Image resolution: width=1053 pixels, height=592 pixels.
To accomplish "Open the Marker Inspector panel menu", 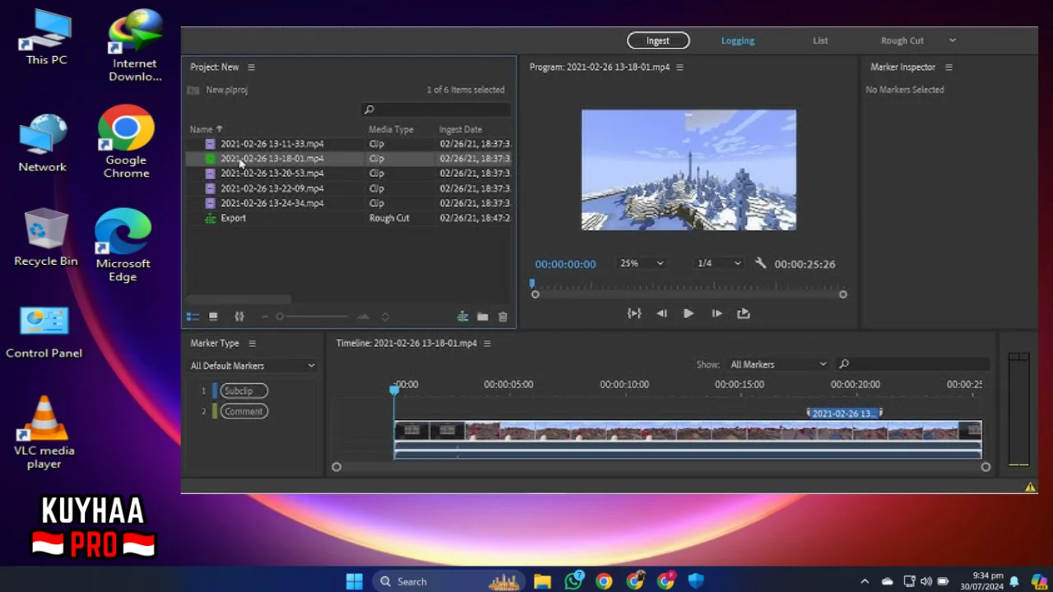I will pos(949,67).
